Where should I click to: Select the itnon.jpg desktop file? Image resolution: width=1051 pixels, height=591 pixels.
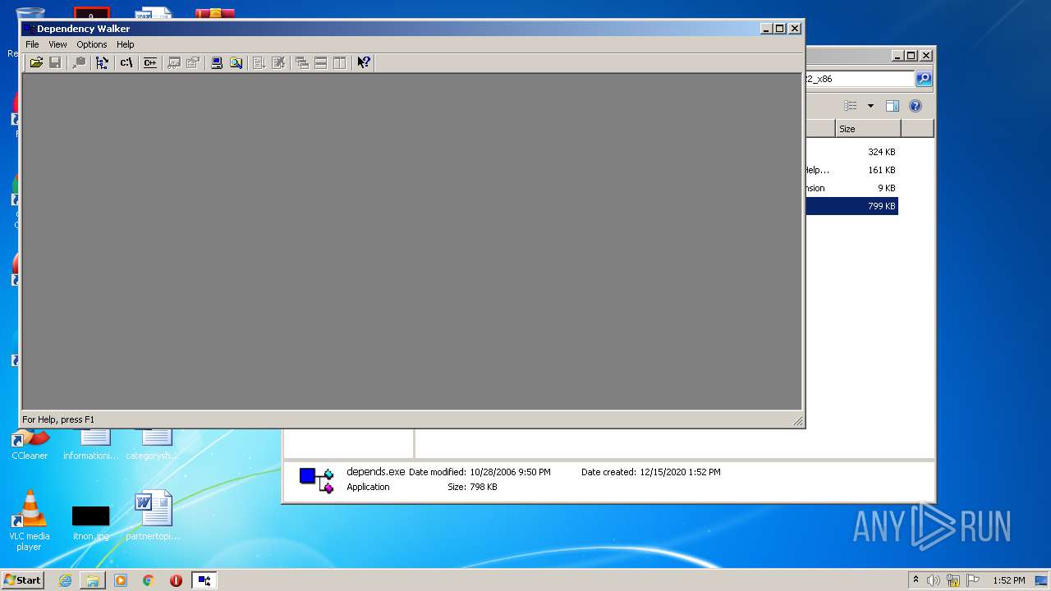(90, 522)
